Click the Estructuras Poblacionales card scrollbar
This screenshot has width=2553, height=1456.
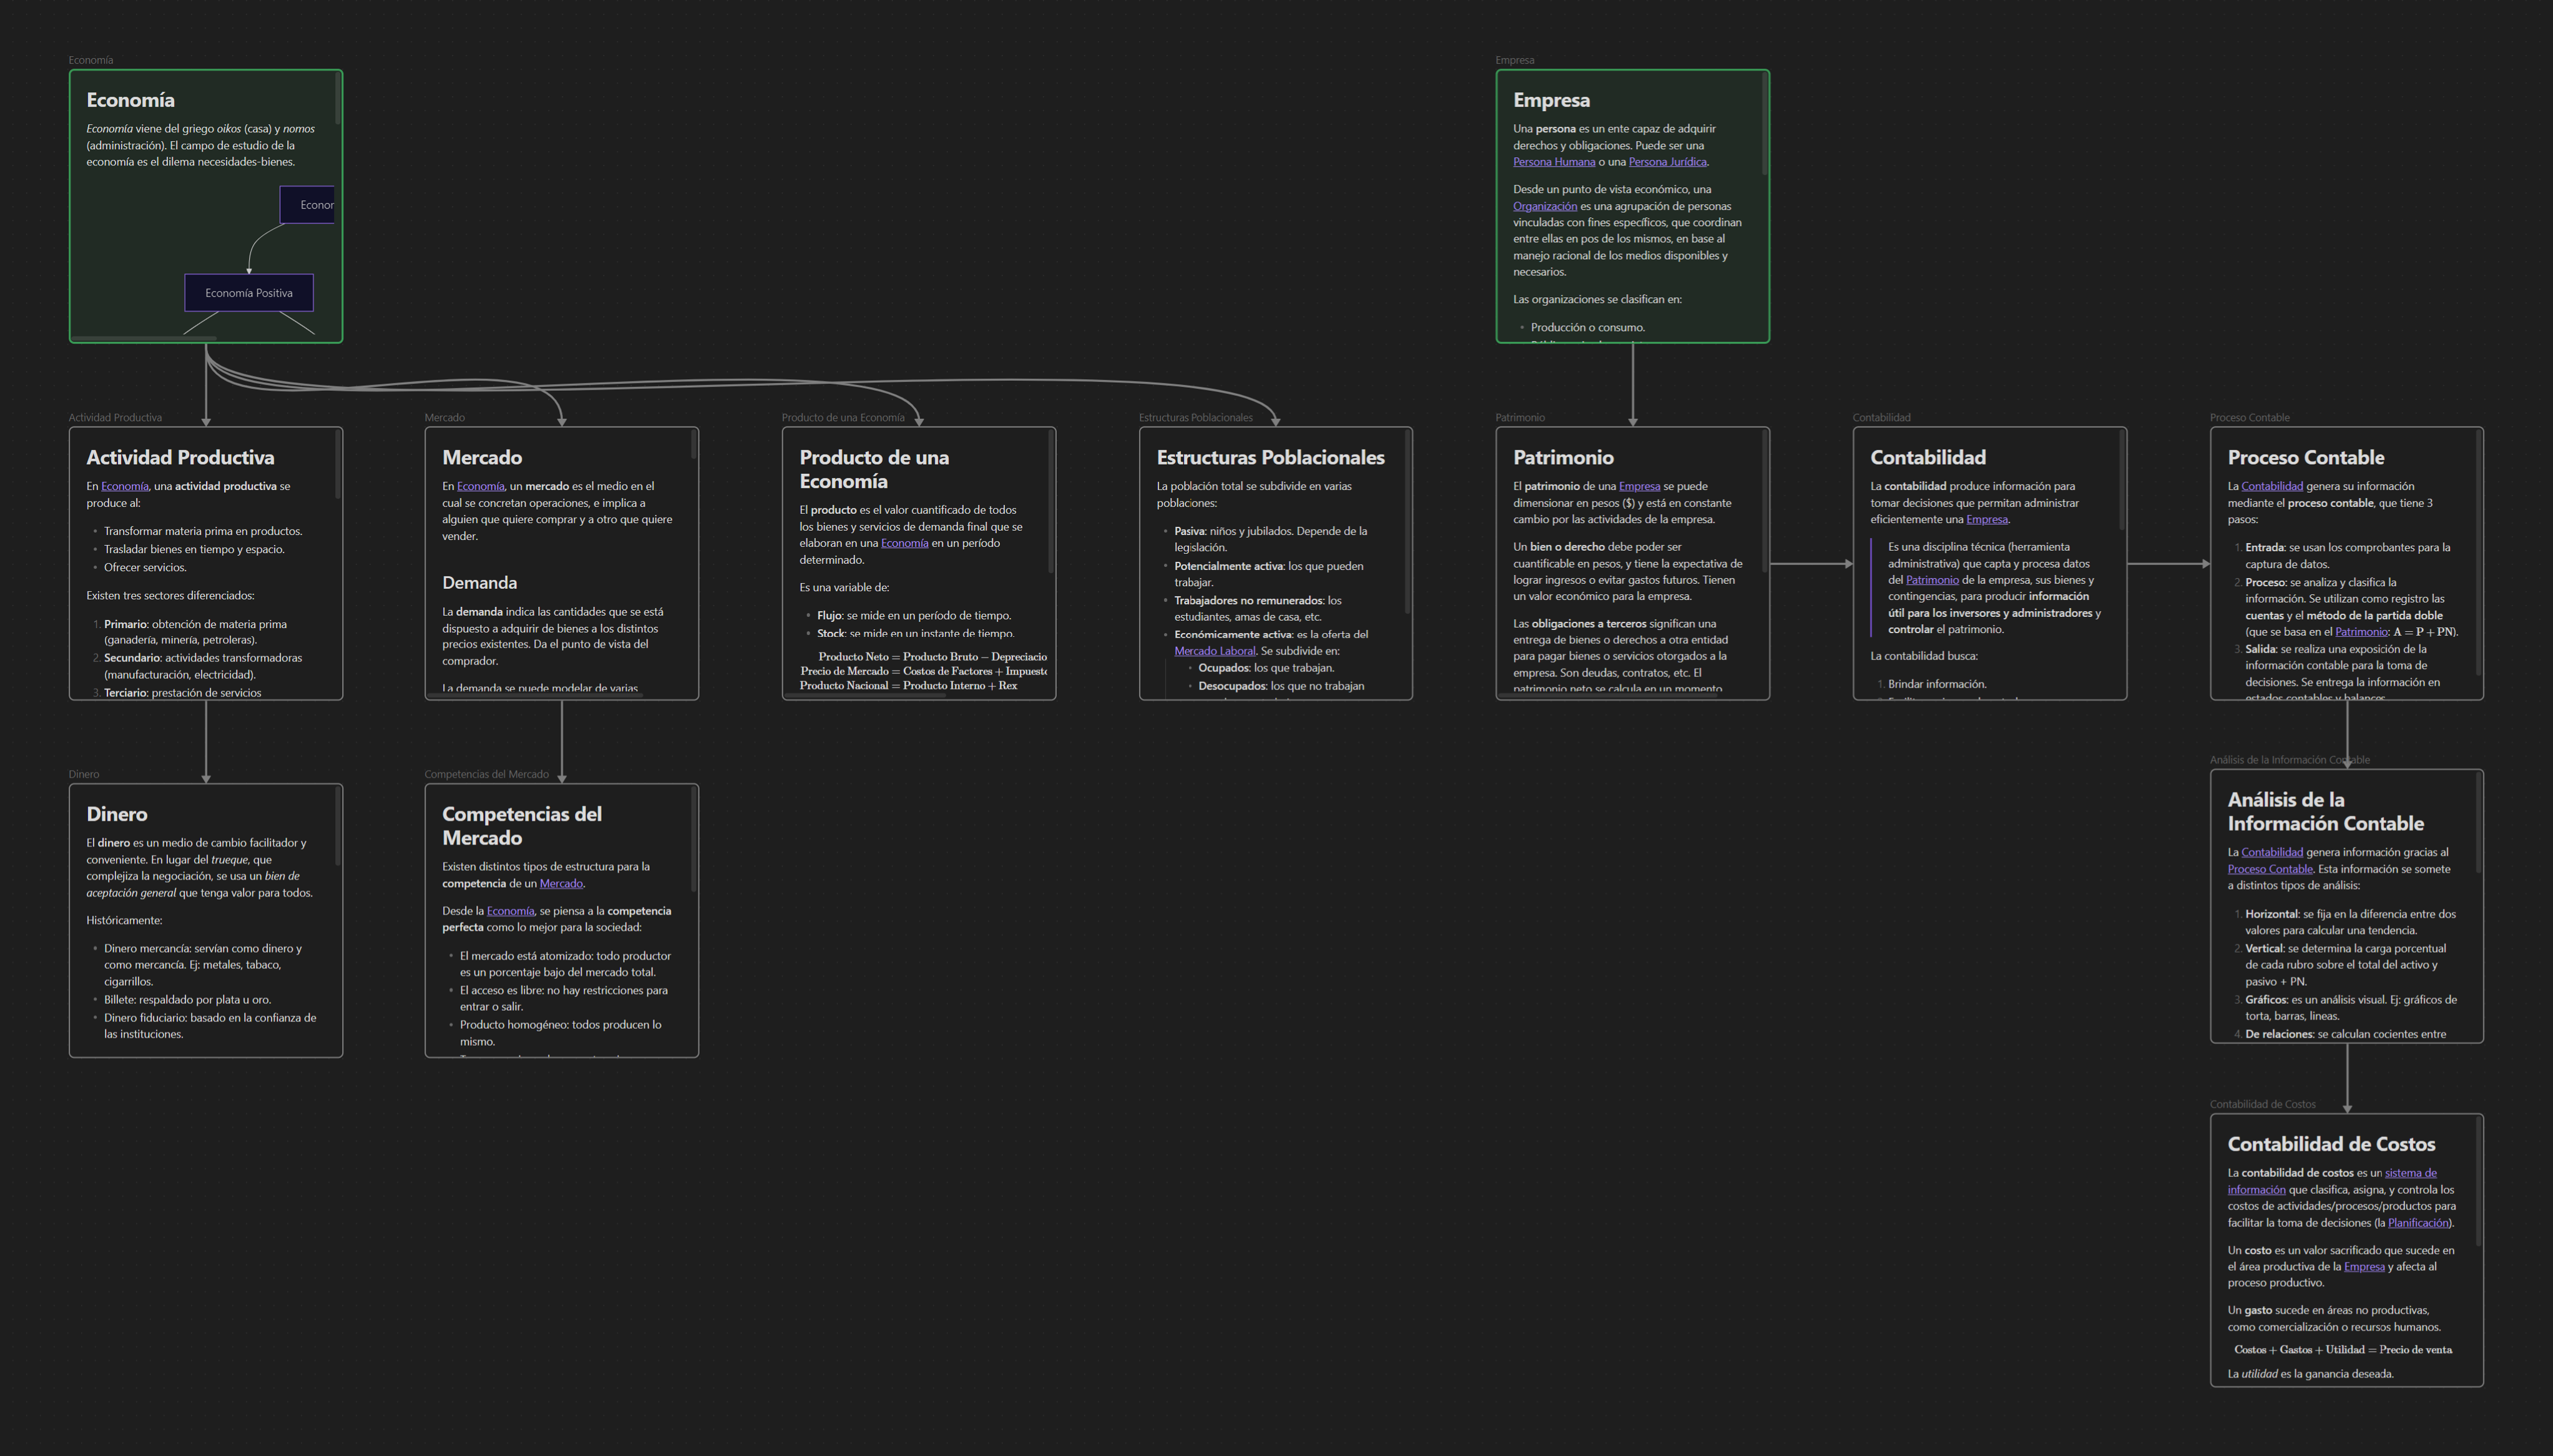(1408, 522)
